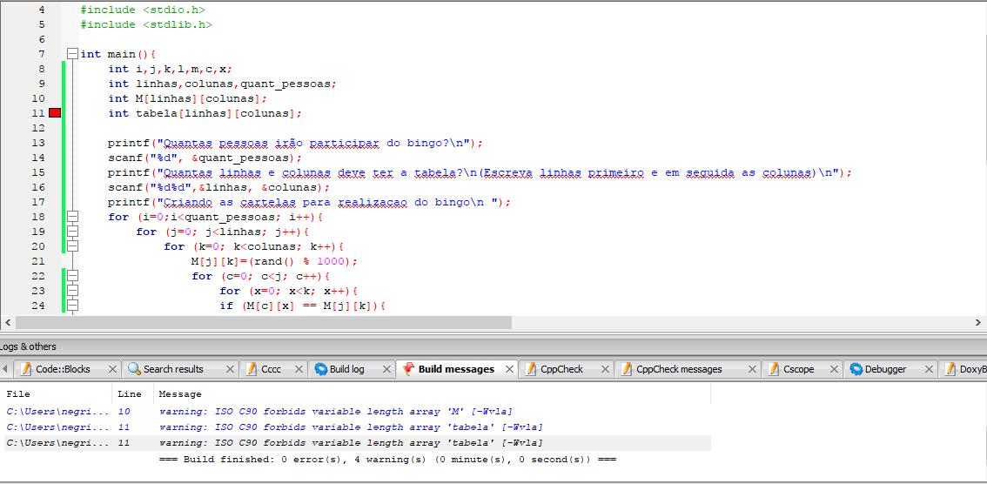987x484 pixels.
Task: Collapse the fold marker at line 19
Action: click(72, 232)
